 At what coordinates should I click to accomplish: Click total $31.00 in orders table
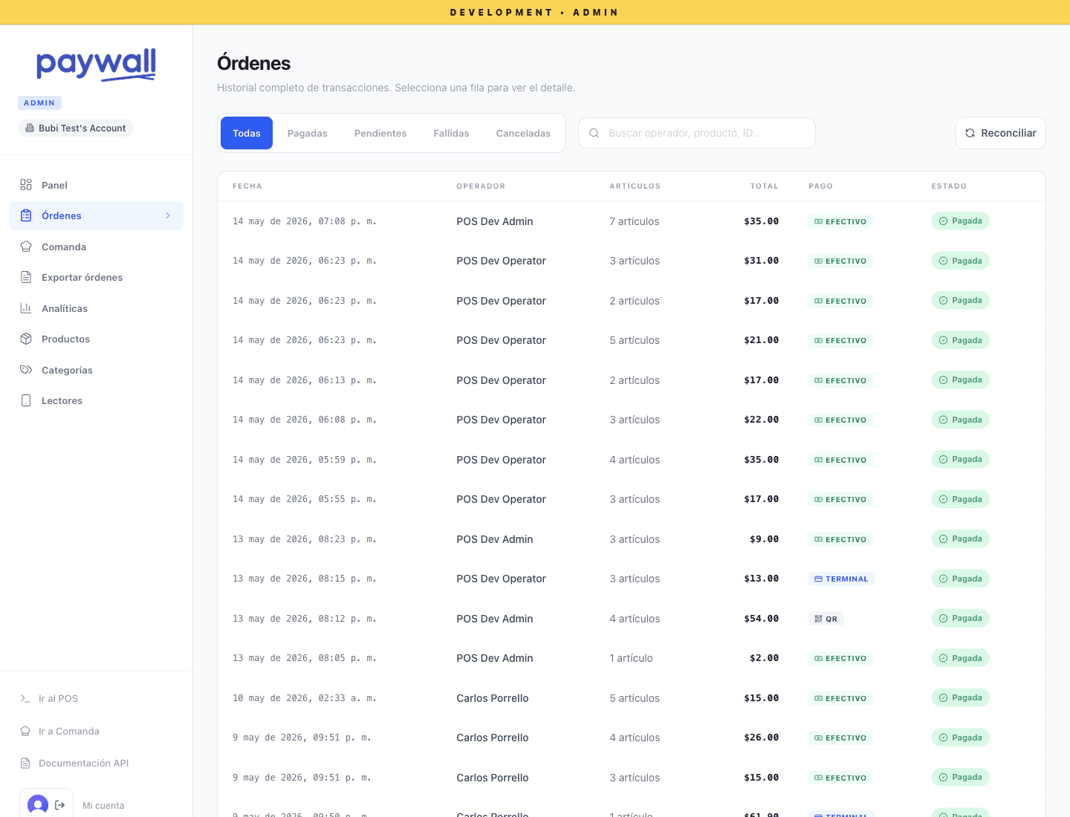[x=762, y=261]
